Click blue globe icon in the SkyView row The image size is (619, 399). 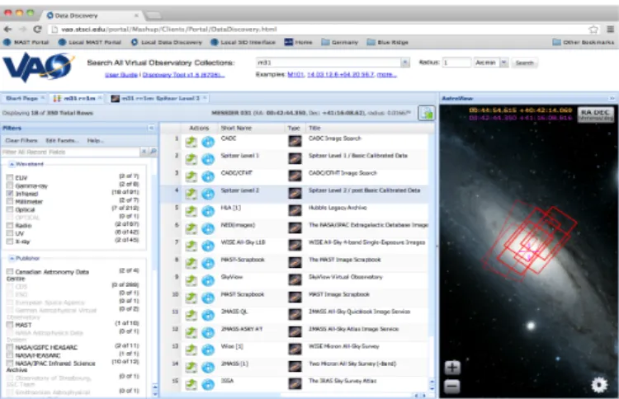coord(208,280)
